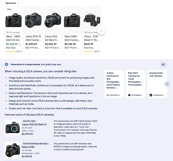173x161 pixels.
Task: Click the uniquephoto favicon
Action: (151, 95)
